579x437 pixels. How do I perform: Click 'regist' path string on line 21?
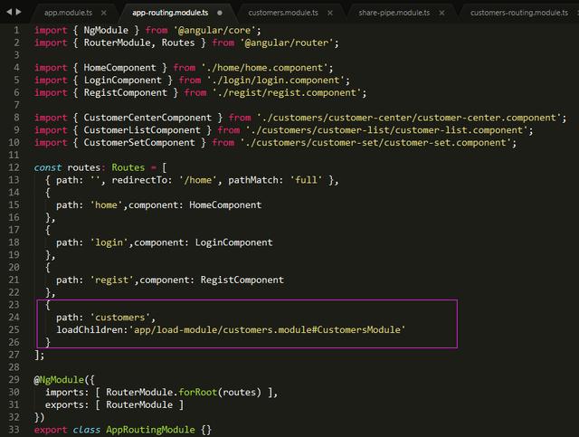point(111,280)
